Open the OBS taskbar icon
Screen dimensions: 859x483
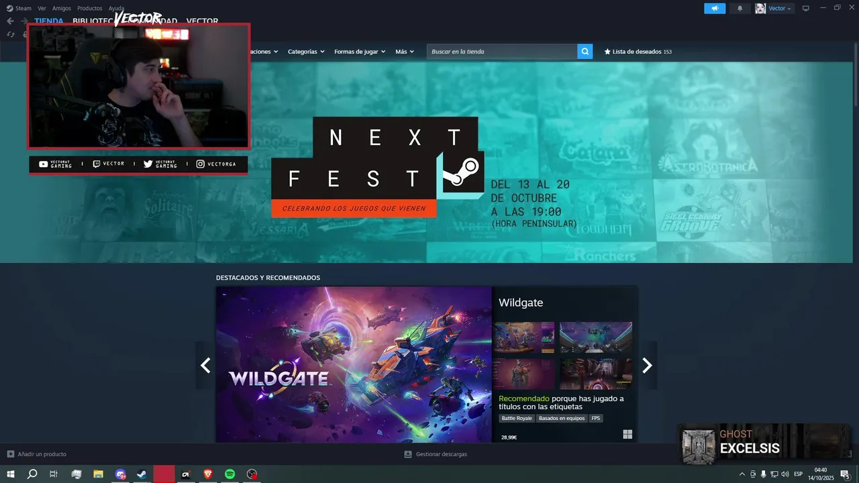click(252, 474)
